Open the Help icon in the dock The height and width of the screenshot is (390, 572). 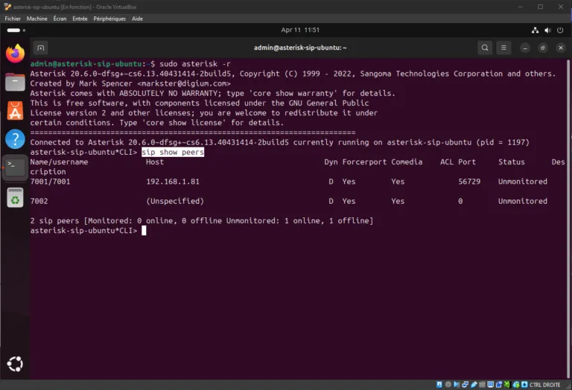point(15,139)
